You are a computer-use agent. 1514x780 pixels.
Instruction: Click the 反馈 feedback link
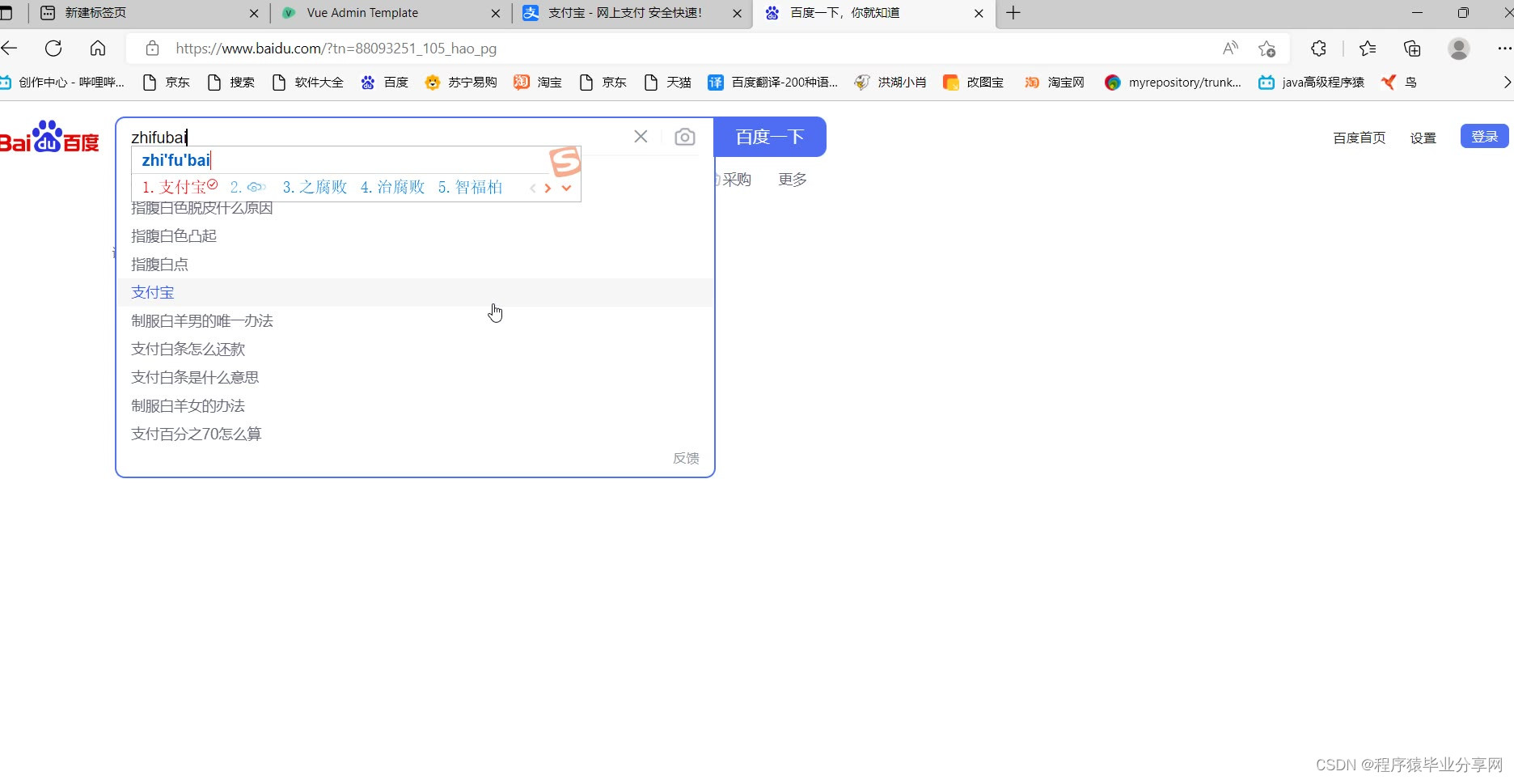pos(686,458)
